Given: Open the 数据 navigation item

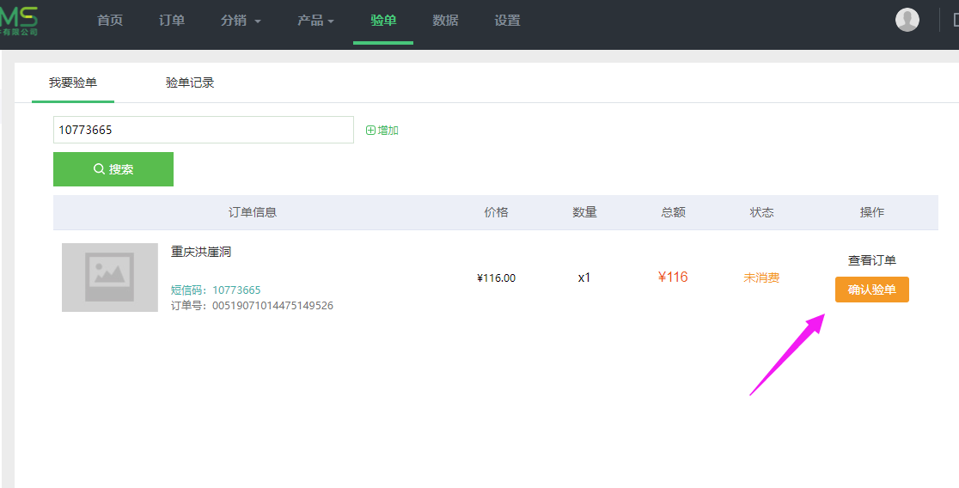Looking at the screenshot, I should 445,21.
